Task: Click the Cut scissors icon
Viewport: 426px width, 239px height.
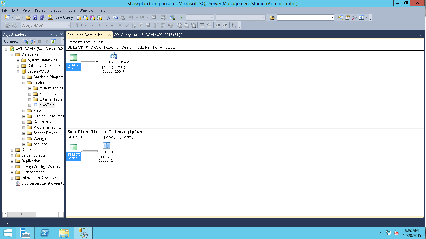Action: click(x=108, y=17)
